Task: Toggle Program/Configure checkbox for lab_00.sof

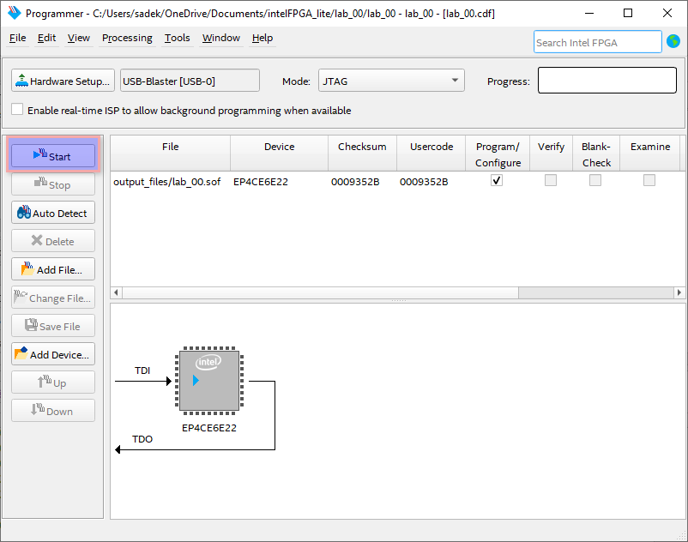Action: (x=497, y=181)
